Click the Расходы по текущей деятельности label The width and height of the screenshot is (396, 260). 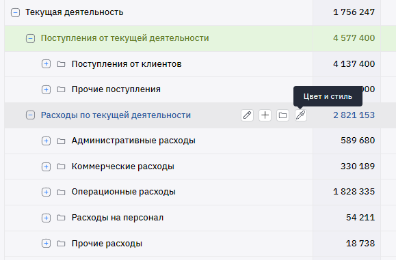click(116, 115)
